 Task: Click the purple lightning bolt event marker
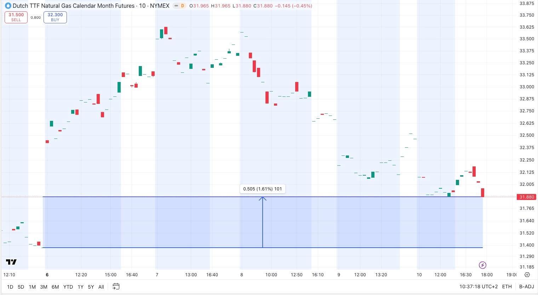pos(482,265)
